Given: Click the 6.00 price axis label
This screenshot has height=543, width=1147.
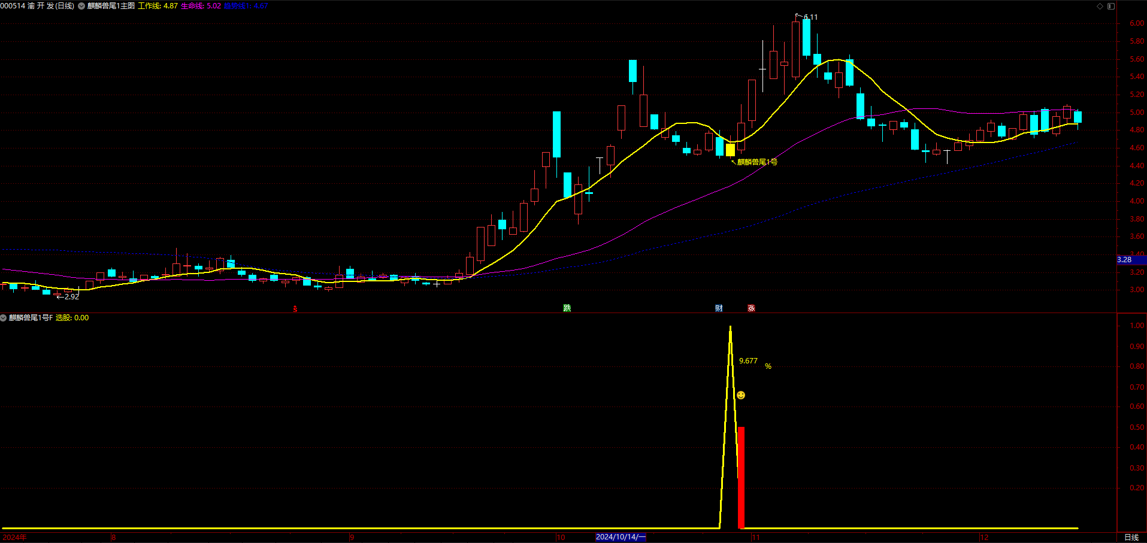Looking at the screenshot, I should tap(1137, 23).
